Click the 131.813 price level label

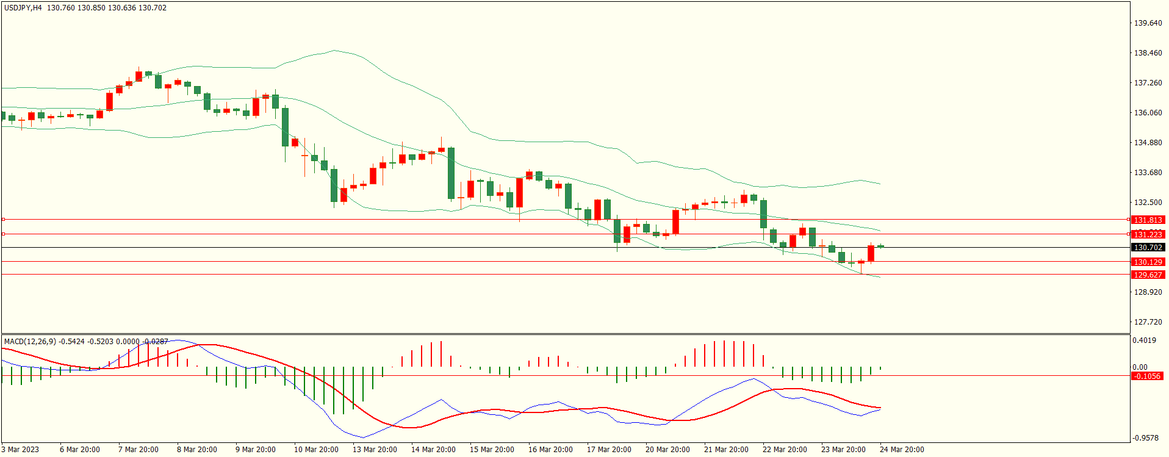click(1148, 220)
